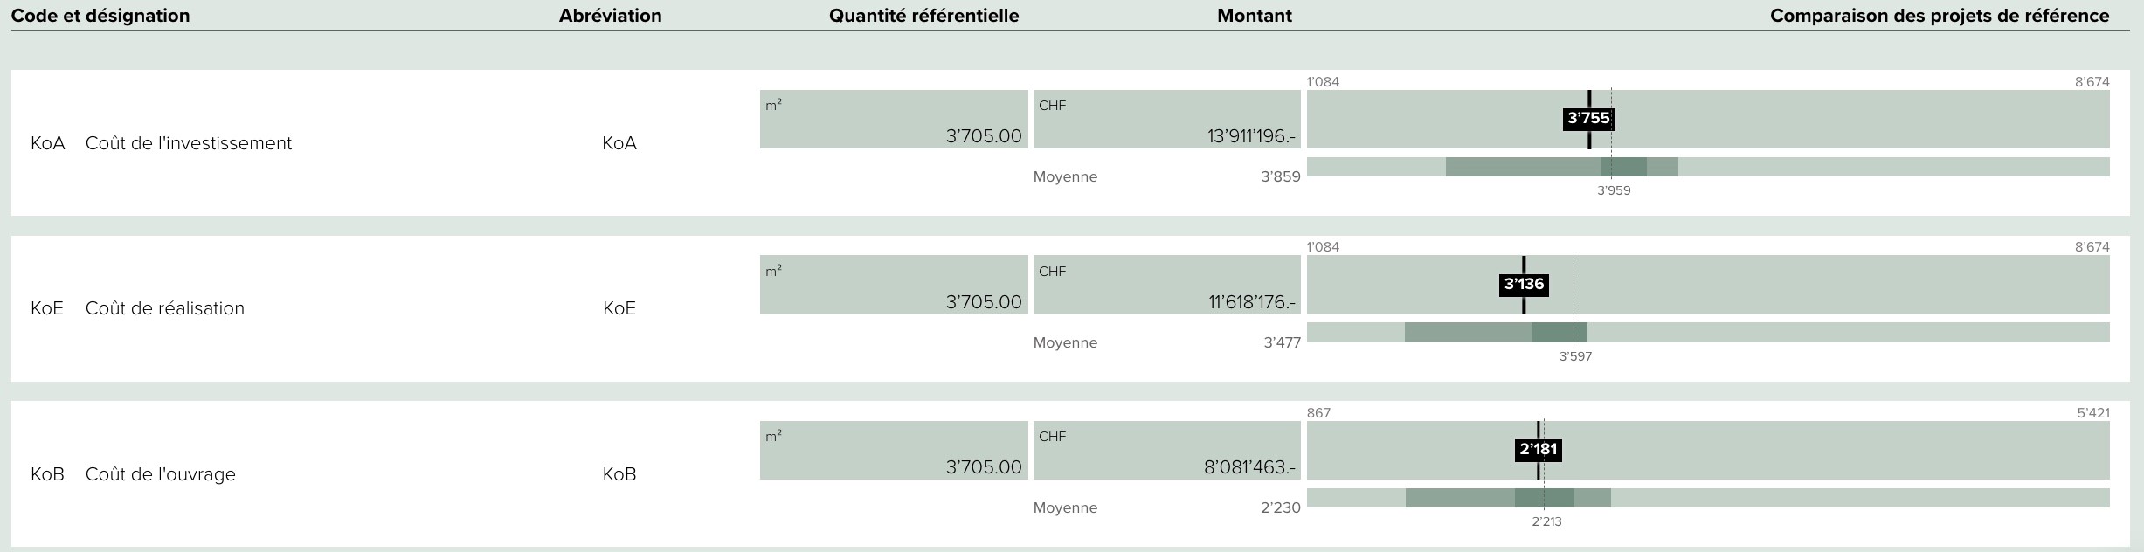This screenshot has height=552, width=2144.
Task: Click the dark range band above the 3'597 label
Action: (1559, 333)
